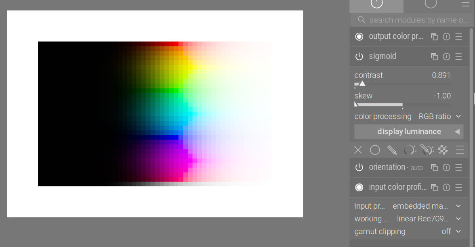Screen dimensions: 475x247
Task: Open the gamut clipping off dropdown
Action: (409, 232)
